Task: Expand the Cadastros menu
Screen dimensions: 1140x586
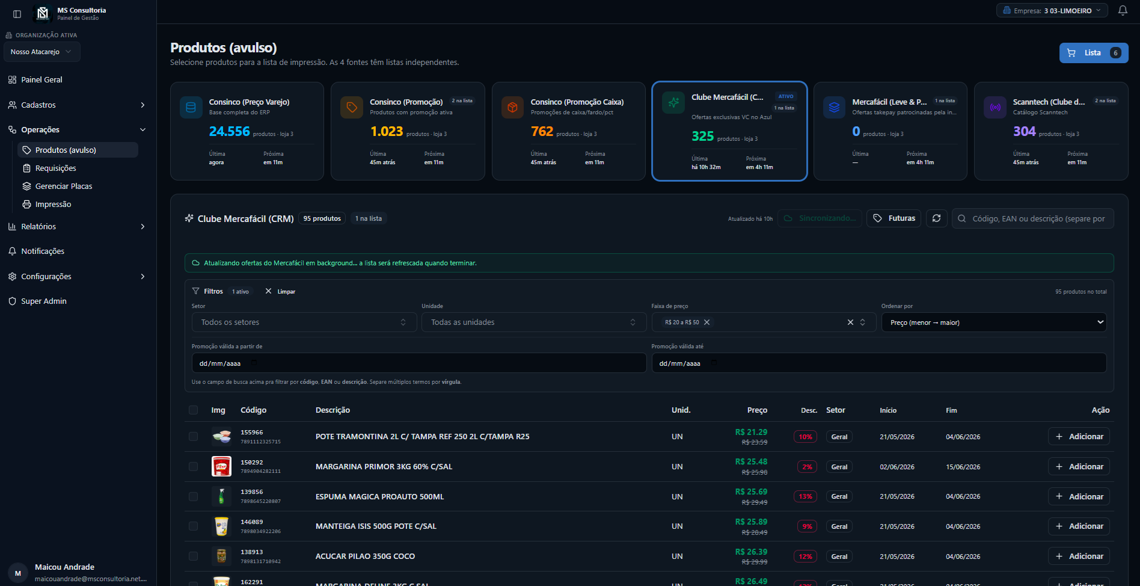Action: point(78,105)
